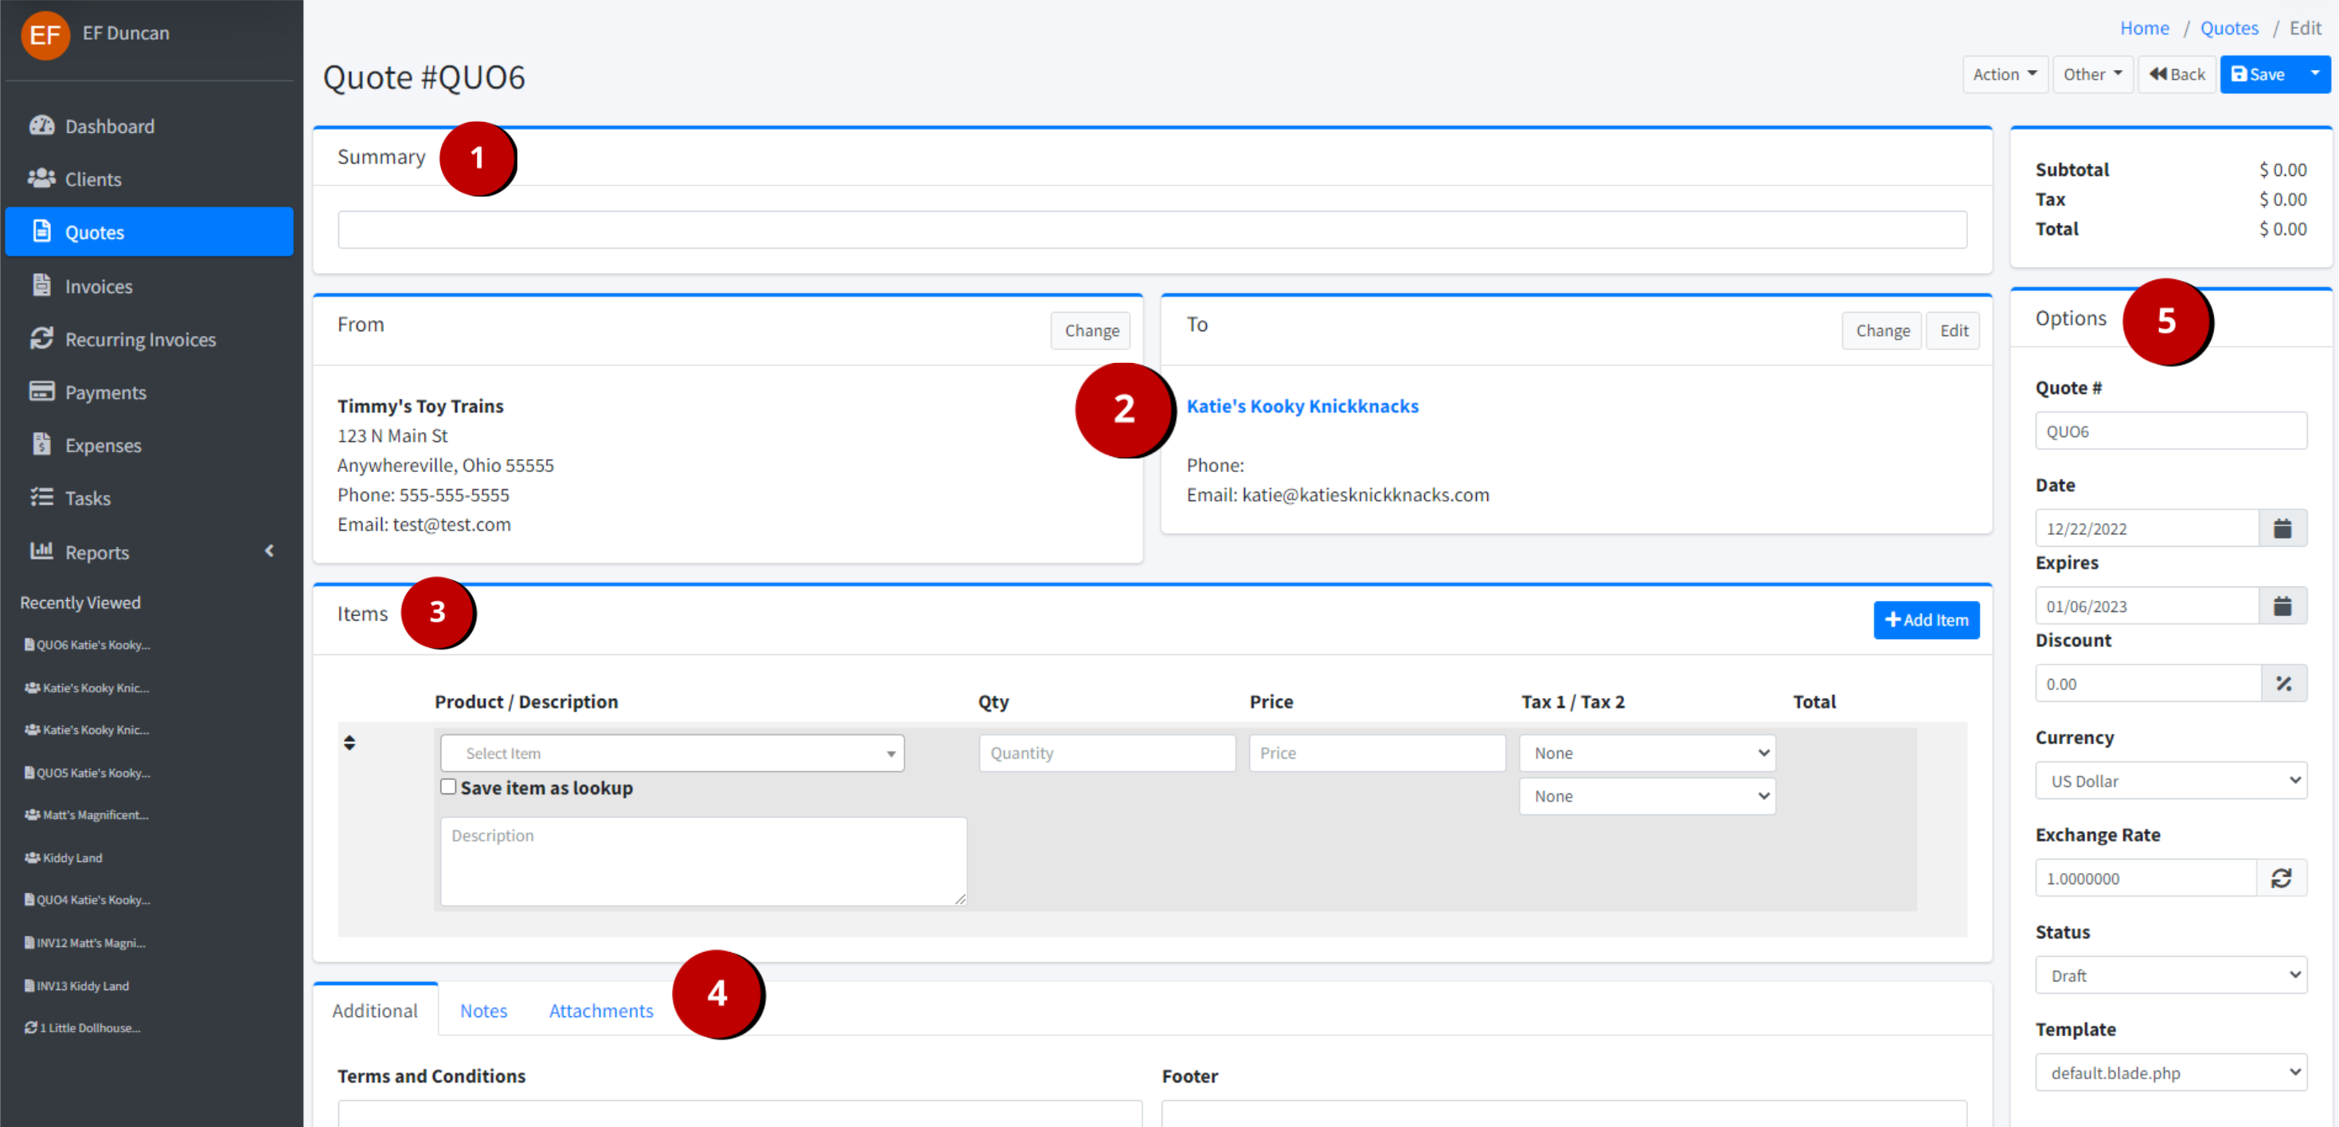This screenshot has height=1127, width=2339.
Task: Switch to the Notes tab
Action: pos(483,1011)
